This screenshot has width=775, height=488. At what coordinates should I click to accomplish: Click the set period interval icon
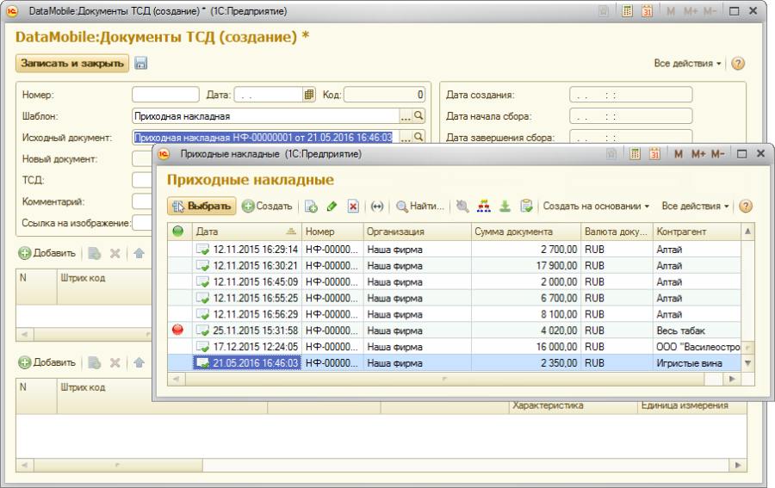[x=377, y=206]
